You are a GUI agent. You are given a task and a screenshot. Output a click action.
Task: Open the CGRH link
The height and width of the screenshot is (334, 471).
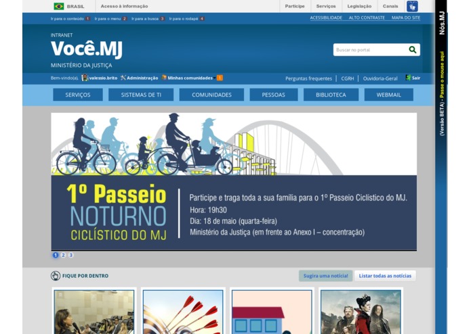pyautogui.click(x=347, y=78)
